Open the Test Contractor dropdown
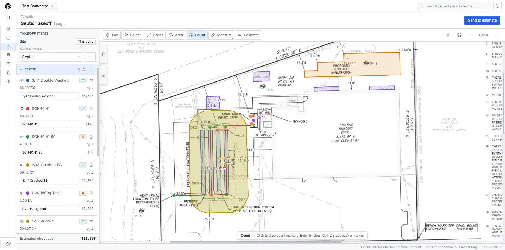 click(x=38, y=6)
